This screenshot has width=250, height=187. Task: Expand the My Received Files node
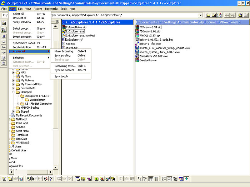[x=14, y=84]
